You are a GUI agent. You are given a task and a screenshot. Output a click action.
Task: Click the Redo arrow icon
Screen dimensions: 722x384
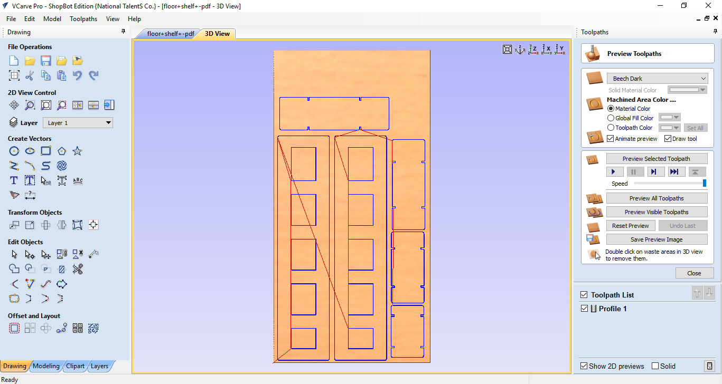point(93,75)
